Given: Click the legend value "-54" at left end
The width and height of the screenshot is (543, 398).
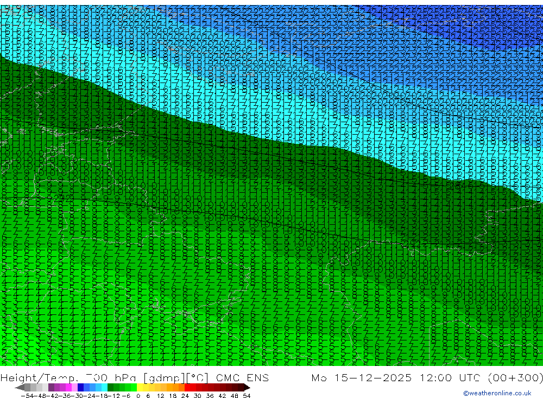Looking at the screenshot, I should pyautogui.click(x=27, y=396).
